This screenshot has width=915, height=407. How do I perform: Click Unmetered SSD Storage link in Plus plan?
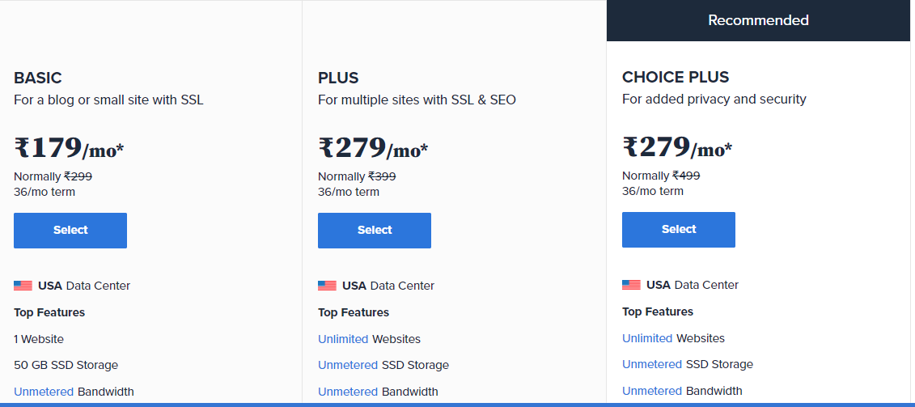[x=348, y=365]
